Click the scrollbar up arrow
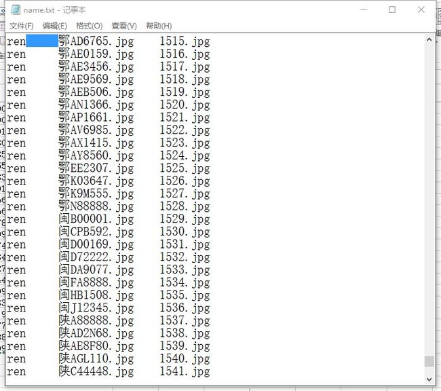441x391 pixels. tap(429, 39)
